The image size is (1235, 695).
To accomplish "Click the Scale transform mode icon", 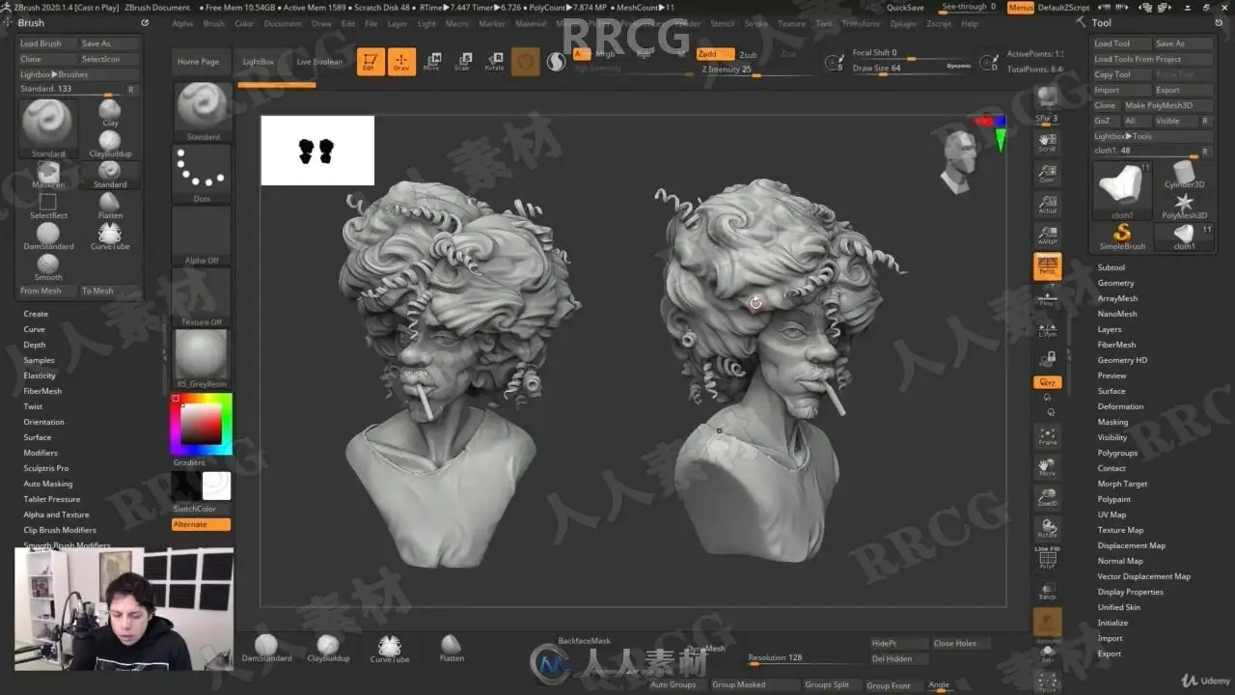I will pos(462,62).
